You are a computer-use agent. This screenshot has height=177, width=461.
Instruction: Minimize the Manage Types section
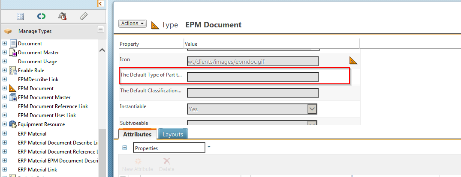100,29
